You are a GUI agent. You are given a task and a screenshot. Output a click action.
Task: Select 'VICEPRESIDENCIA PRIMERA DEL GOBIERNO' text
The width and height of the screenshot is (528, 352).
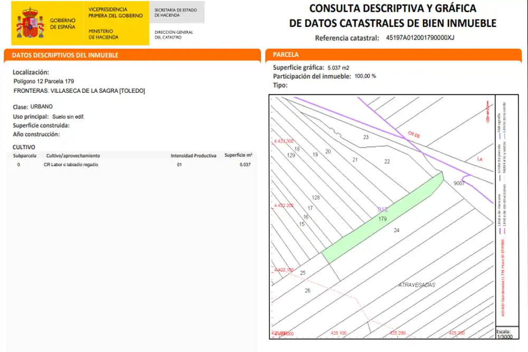(x=116, y=13)
